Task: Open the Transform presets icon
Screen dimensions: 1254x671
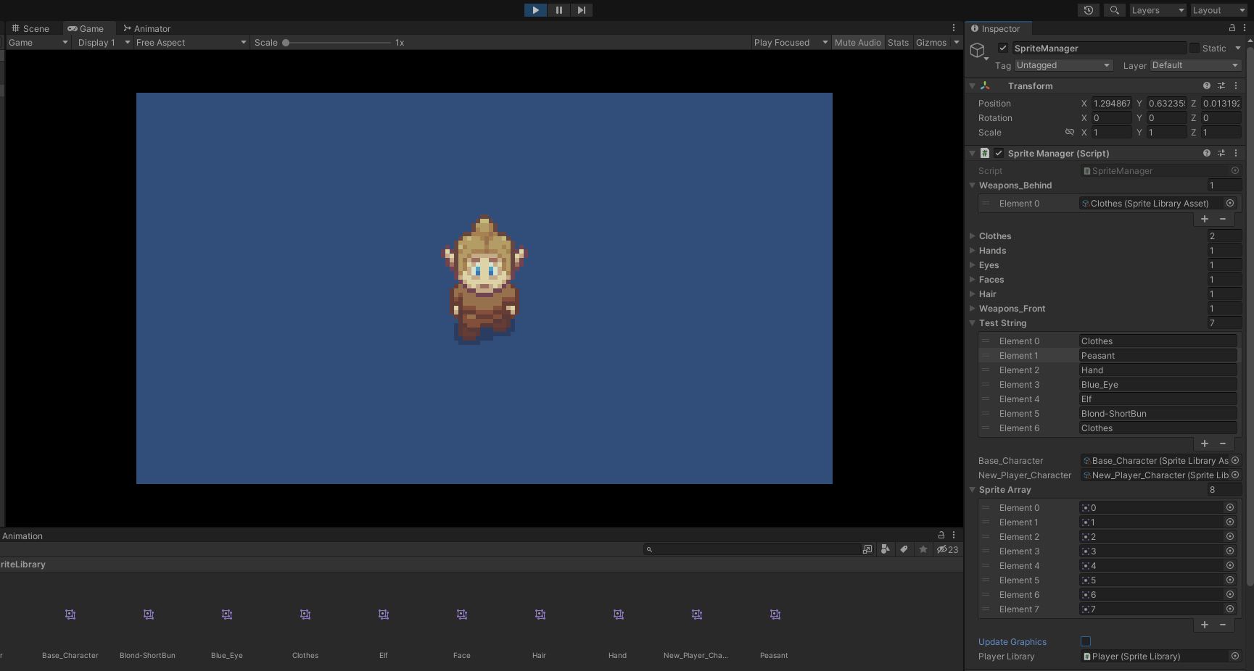Action: click(1221, 86)
